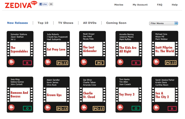Click the camera icon on The Last Airbender card
Screen dimensions: 185x119
[x=84, y=62]
